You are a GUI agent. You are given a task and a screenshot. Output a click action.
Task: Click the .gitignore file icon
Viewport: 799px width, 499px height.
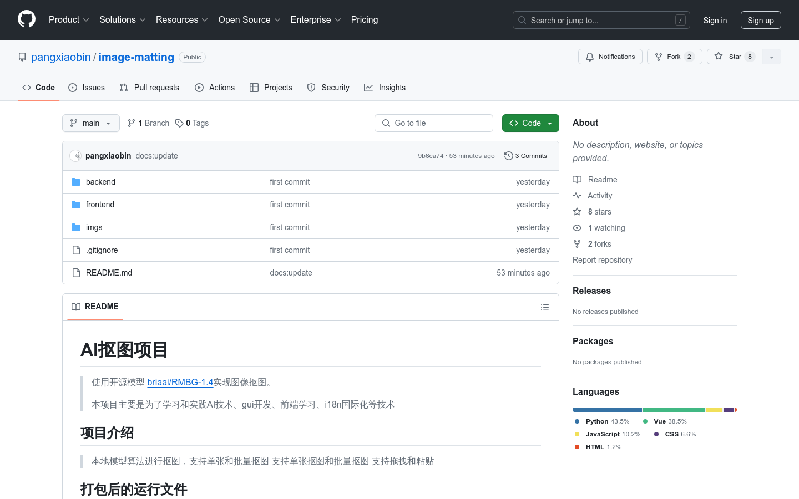pos(76,250)
